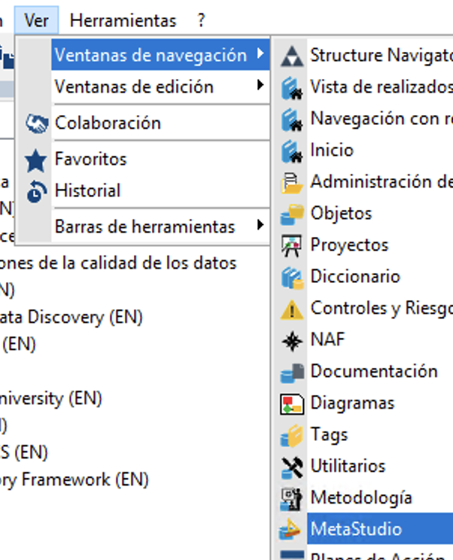Open Historial from the Ver menu
Screen dimensions: 453x560
[x=160, y=190]
